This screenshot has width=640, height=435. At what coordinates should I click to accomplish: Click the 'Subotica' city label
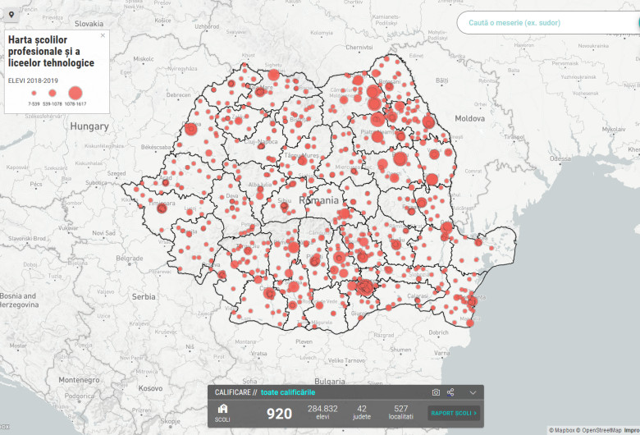(x=96, y=182)
